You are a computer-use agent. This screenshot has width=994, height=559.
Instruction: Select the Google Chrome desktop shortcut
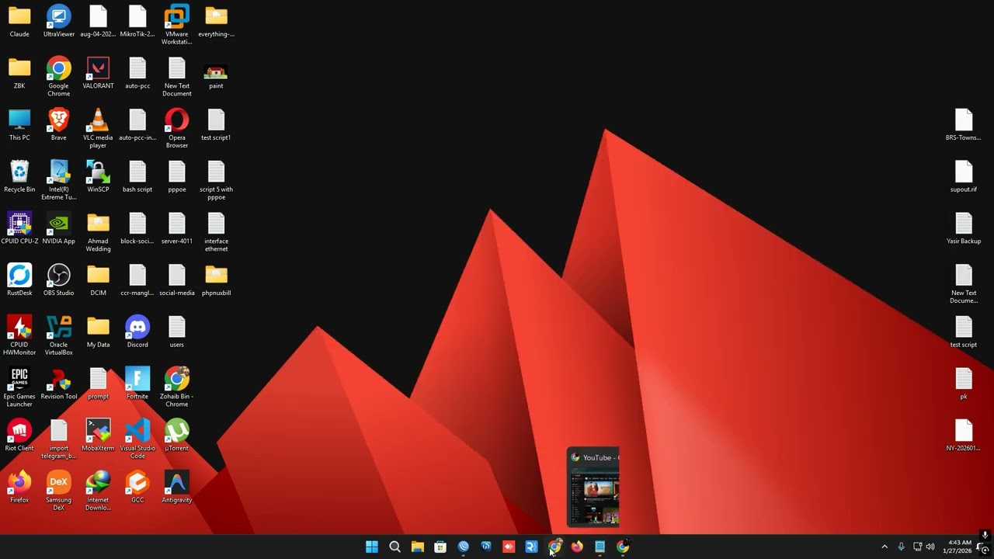59,77
